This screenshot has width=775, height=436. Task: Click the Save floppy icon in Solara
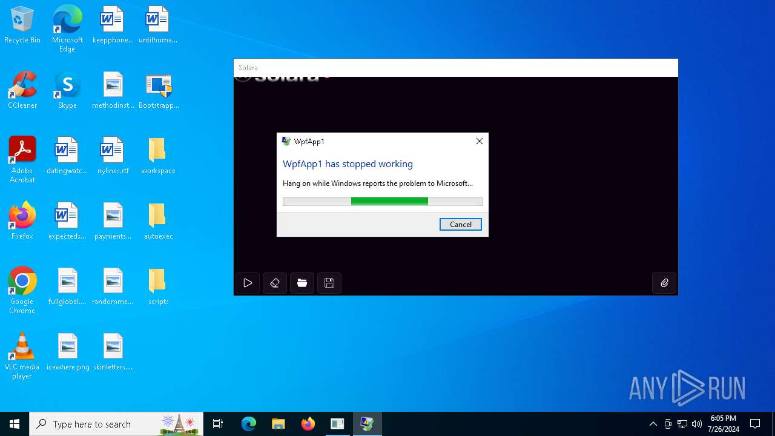(x=329, y=283)
